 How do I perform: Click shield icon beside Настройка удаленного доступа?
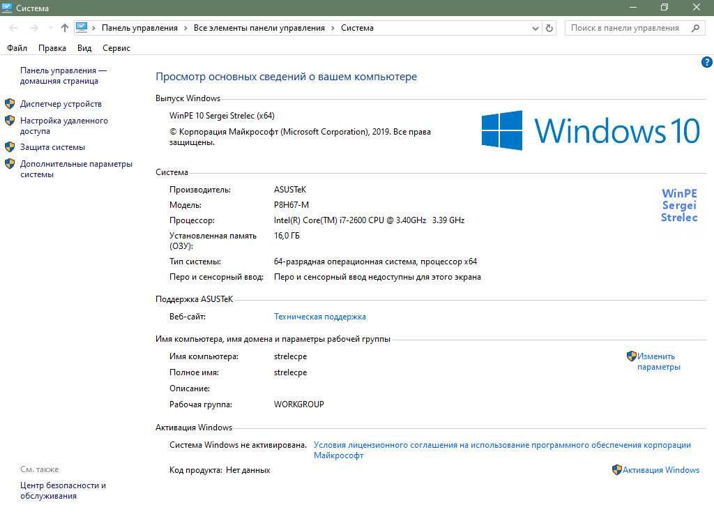pos(10,121)
